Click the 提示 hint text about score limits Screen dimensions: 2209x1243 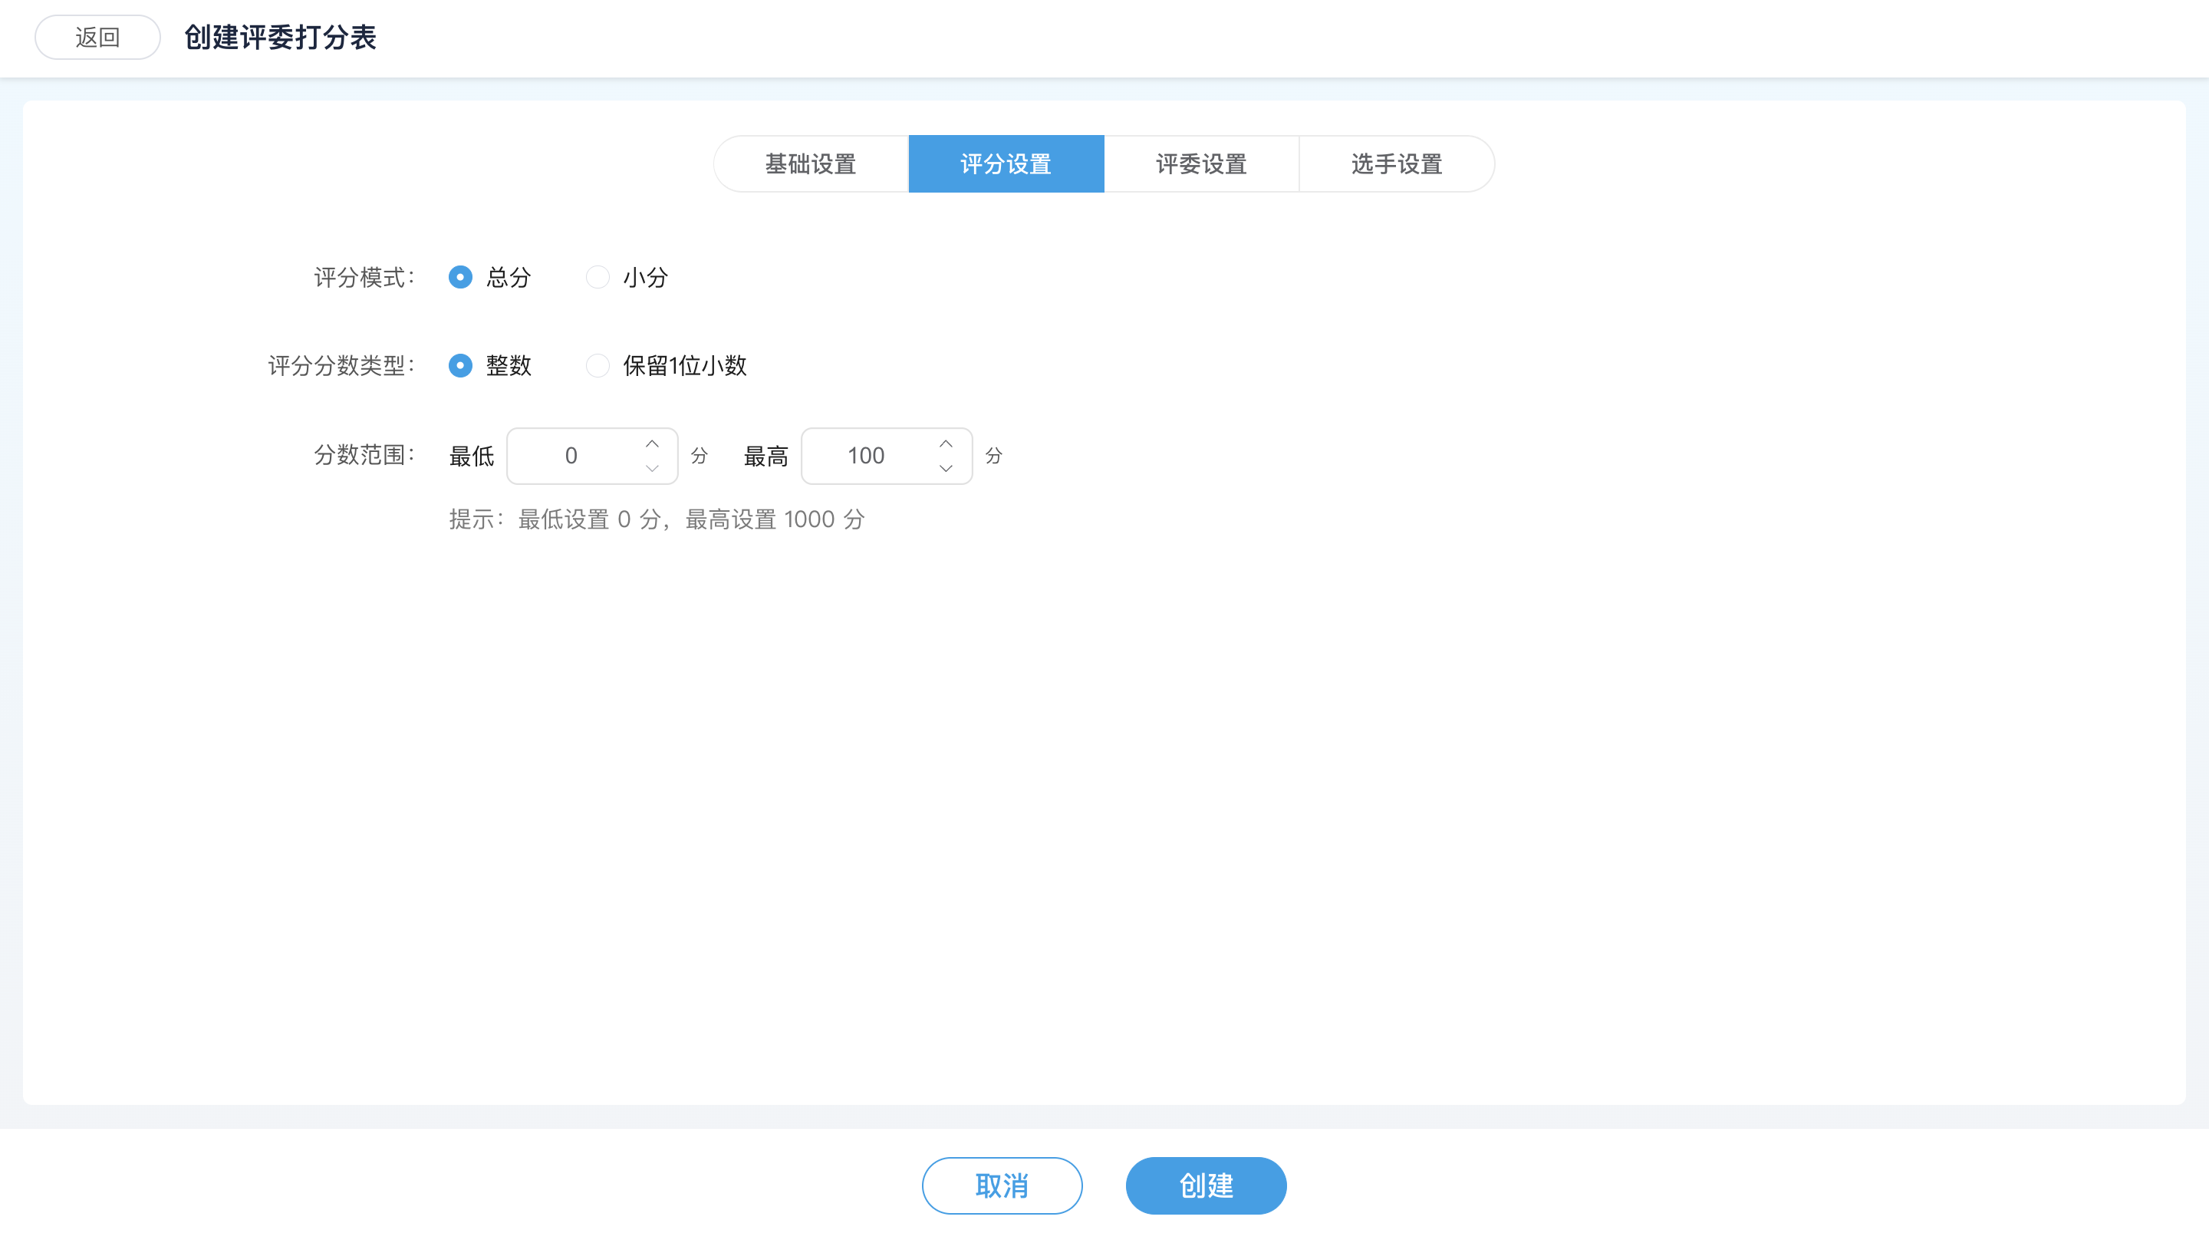[x=657, y=519]
